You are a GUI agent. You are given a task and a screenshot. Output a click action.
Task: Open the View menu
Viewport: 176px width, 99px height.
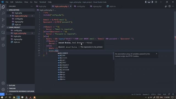point(26,2)
